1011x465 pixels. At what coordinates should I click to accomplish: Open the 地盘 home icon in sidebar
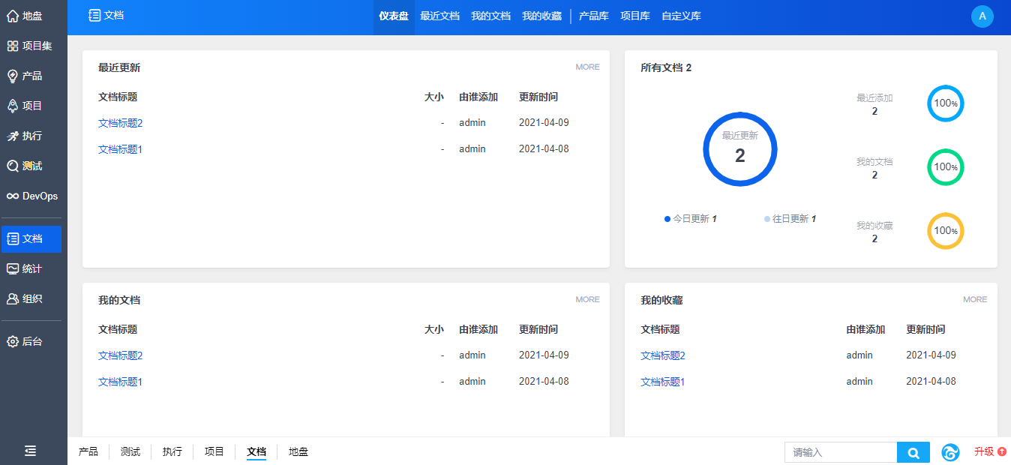tap(13, 16)
